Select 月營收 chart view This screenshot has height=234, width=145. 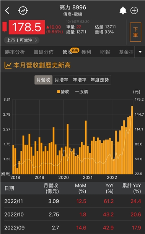tap(43, 80)
